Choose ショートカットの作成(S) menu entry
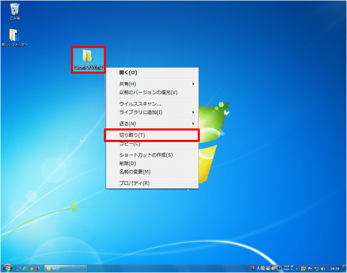 [x=152, y=155]
